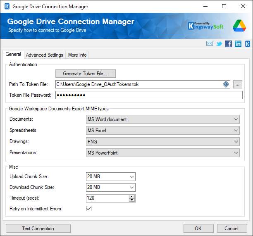Viewport: 253px width, 236px height.
Task: Expand the Spreadsheets MS Excel dropdown
Action: pos(162,131)
